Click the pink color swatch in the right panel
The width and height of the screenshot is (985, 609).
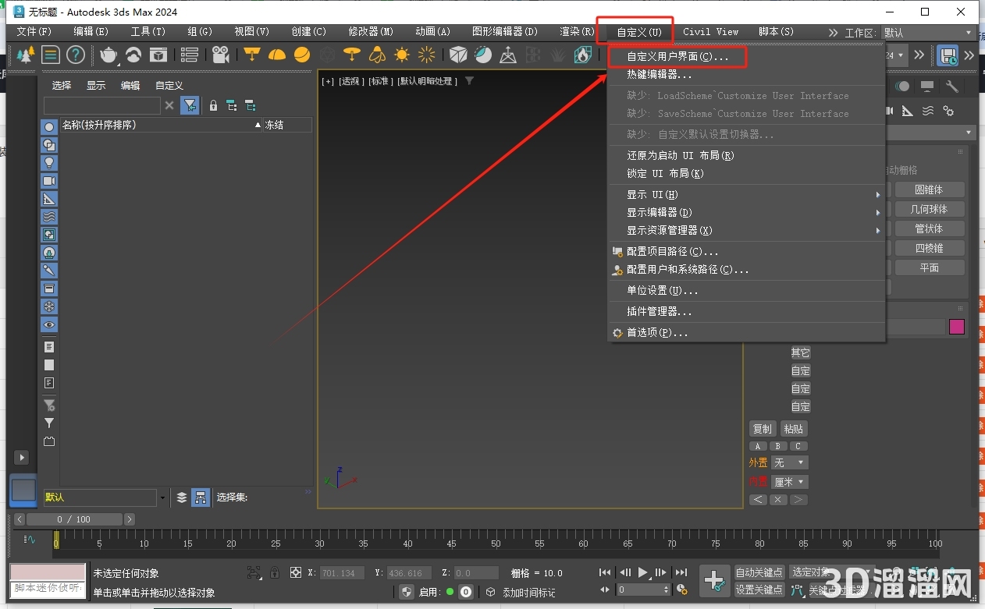957,326
